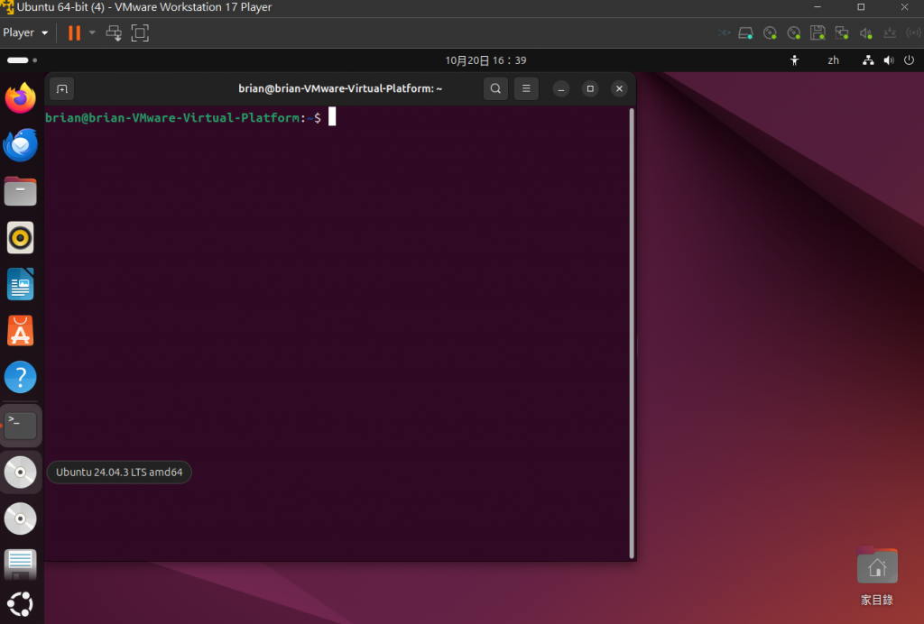This screenshot has height=624, width=924.
Task: Click the floppy drive icon in dock
Action: [x=21, y=565]
